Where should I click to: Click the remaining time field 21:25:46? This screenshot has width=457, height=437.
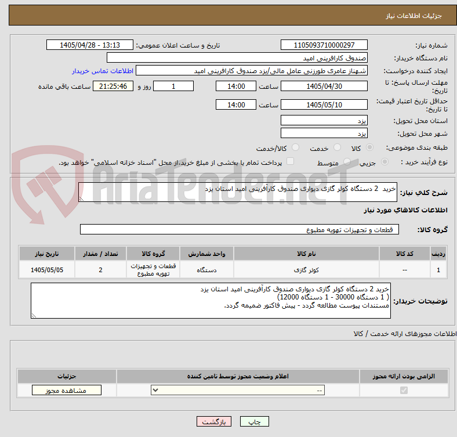113,86
